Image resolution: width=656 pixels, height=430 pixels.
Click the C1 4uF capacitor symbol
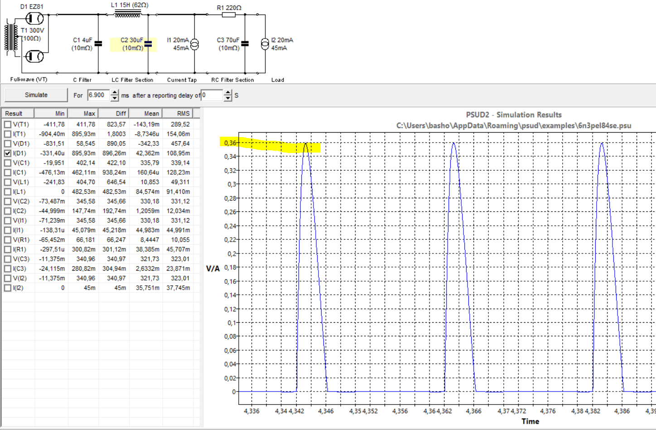point(98,44)
